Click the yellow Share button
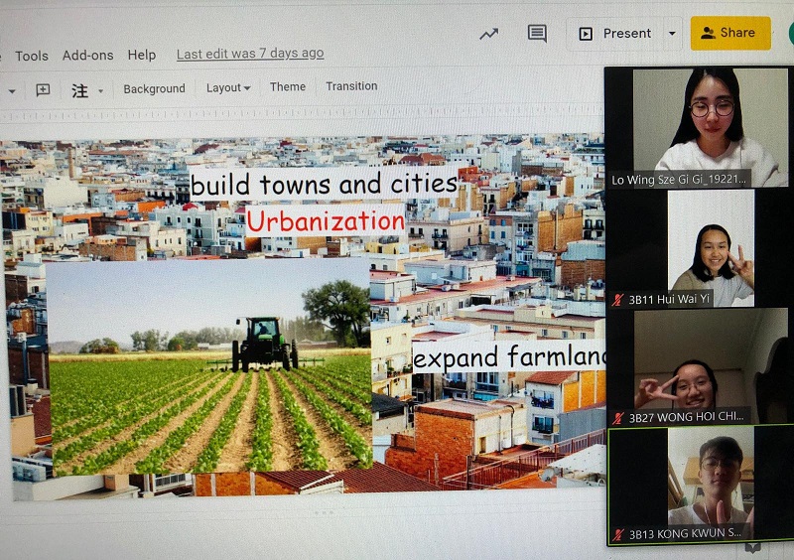This screenshot has height=560, width=794. pos(729,33)
